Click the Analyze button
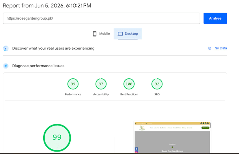239x154 pixels. [215, 18]
